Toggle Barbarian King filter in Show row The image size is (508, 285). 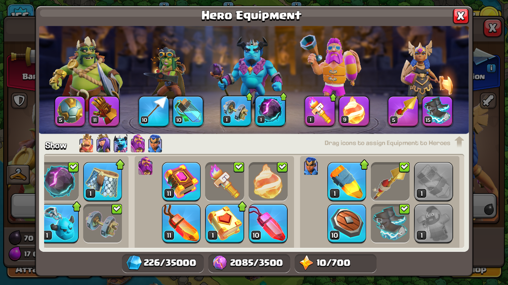click(x=86, y=143)
